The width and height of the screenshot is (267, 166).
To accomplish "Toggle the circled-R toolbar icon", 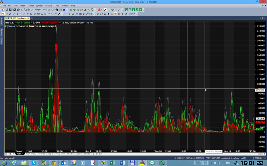I will click(x=119, y=14).
